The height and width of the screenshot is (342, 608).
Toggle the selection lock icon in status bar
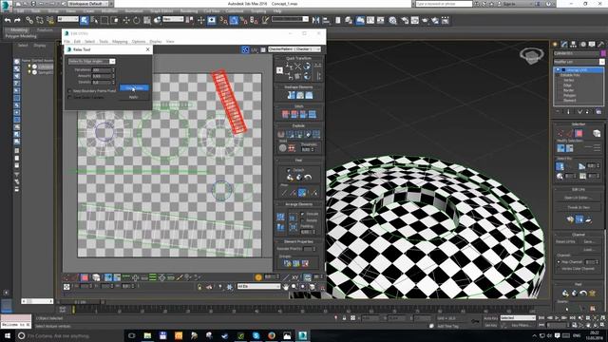pos(344,318)
